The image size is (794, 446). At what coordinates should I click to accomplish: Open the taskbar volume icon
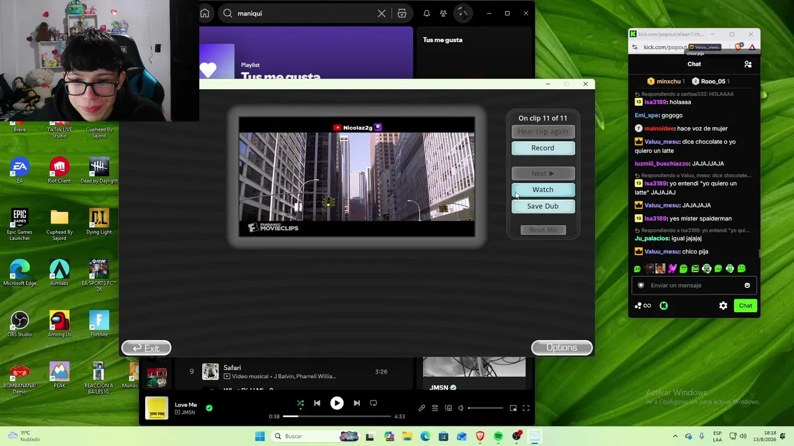(x=743, y=436)
